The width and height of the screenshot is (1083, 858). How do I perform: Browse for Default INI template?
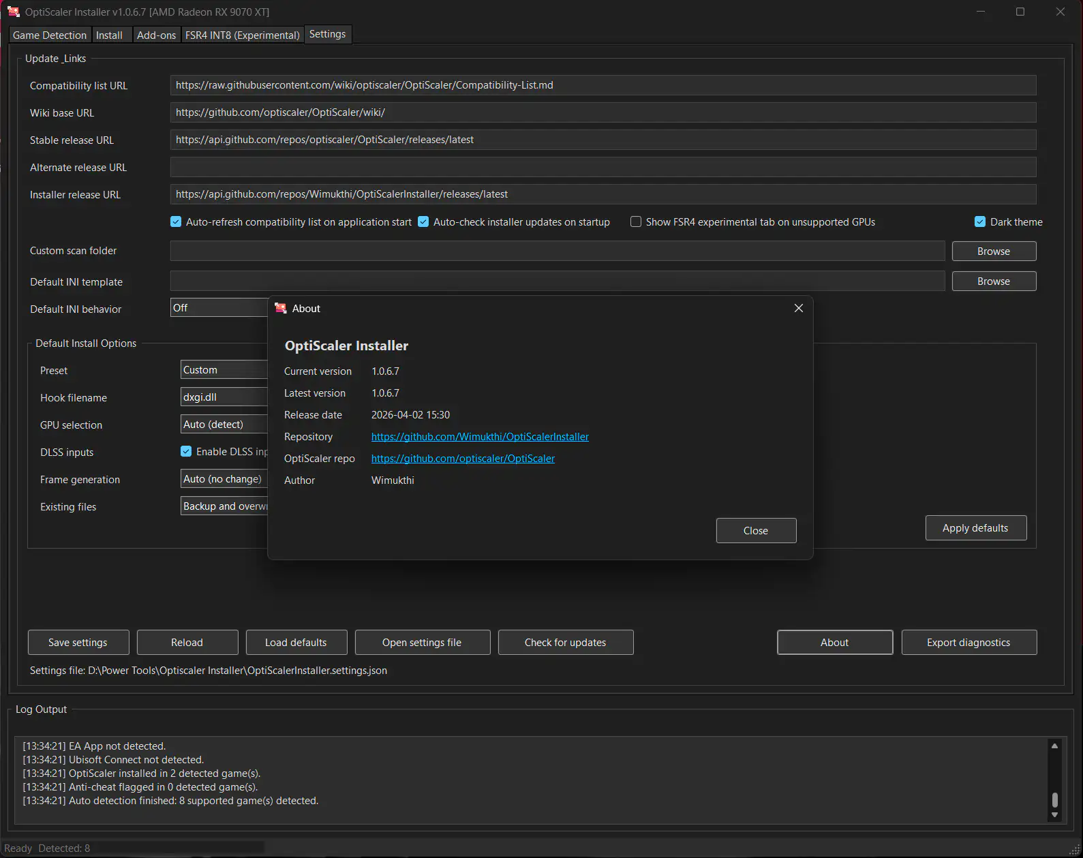(x=994, y=281)
